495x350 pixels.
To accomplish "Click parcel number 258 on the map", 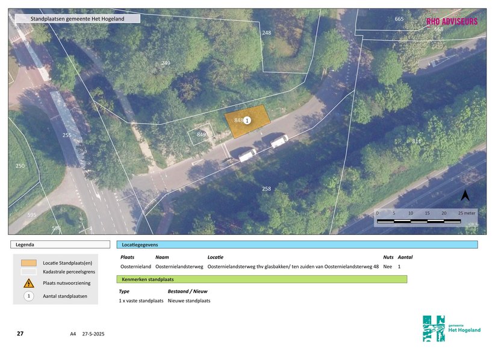I will pyautogui.click(x=266, y=189).
